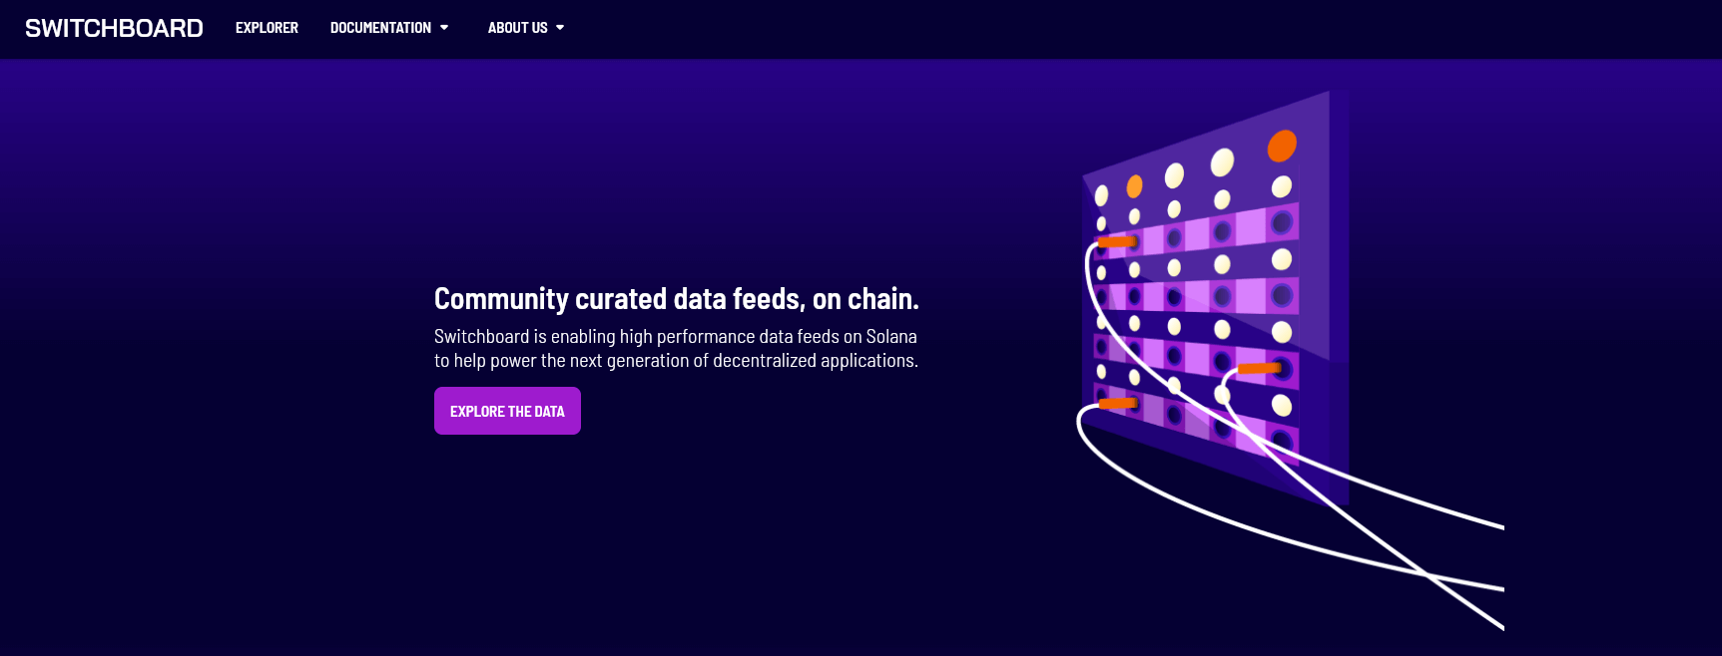Click the "Community curated data feeds" heading

(676, 299)
